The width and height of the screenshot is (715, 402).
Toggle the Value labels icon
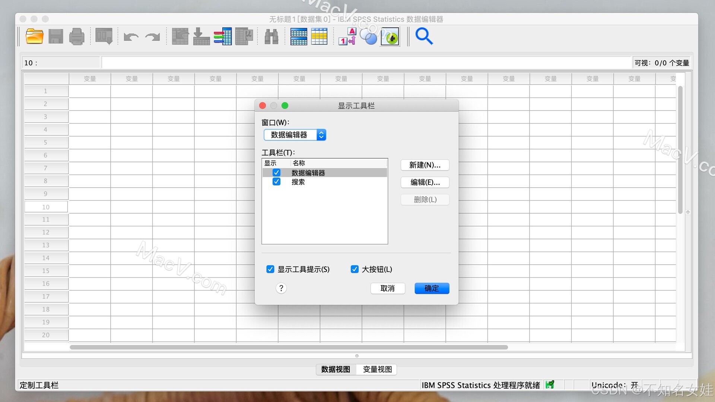pos(347,37)
